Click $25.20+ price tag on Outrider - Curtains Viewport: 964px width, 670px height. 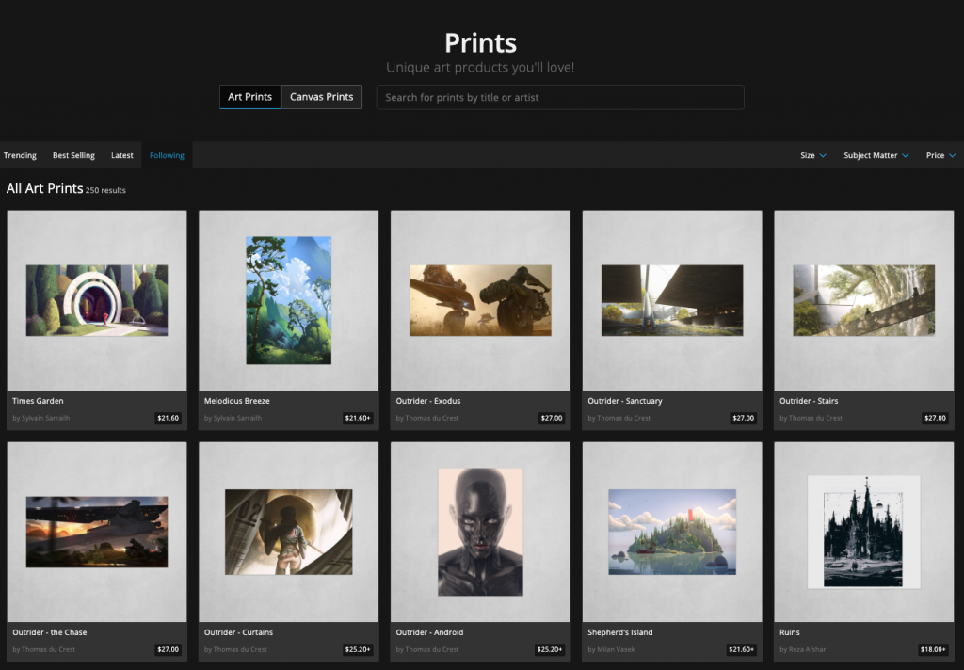click(x=358, y=649)
